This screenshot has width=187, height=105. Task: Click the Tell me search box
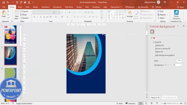point(157,7)
